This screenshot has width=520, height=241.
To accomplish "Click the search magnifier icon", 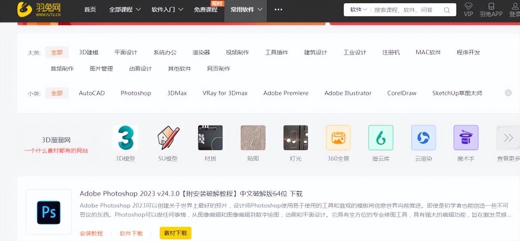I will (447, 9).
